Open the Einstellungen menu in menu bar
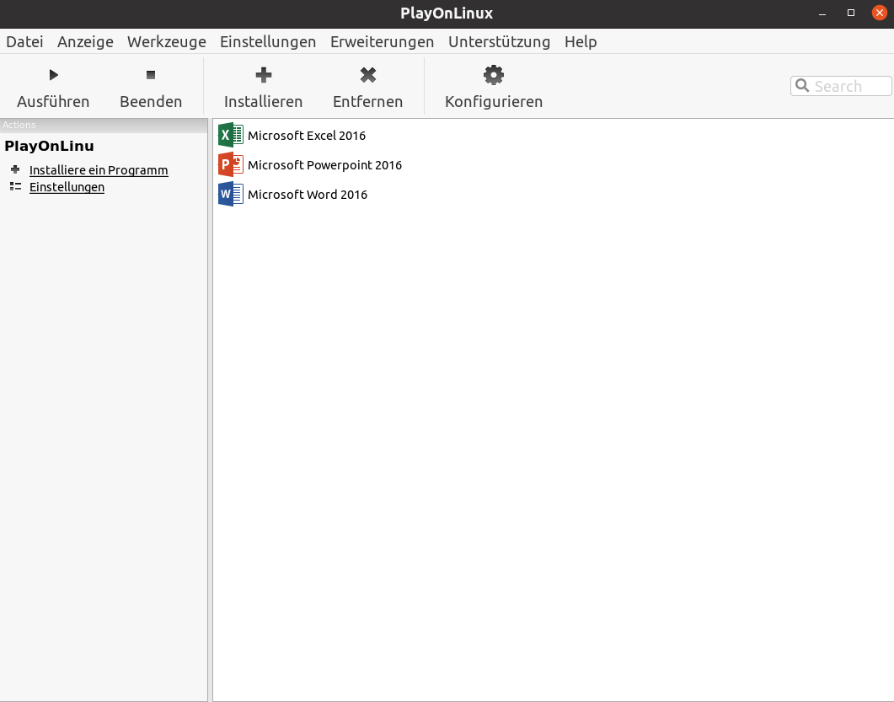894x702 pixels. tap(268, 41)
